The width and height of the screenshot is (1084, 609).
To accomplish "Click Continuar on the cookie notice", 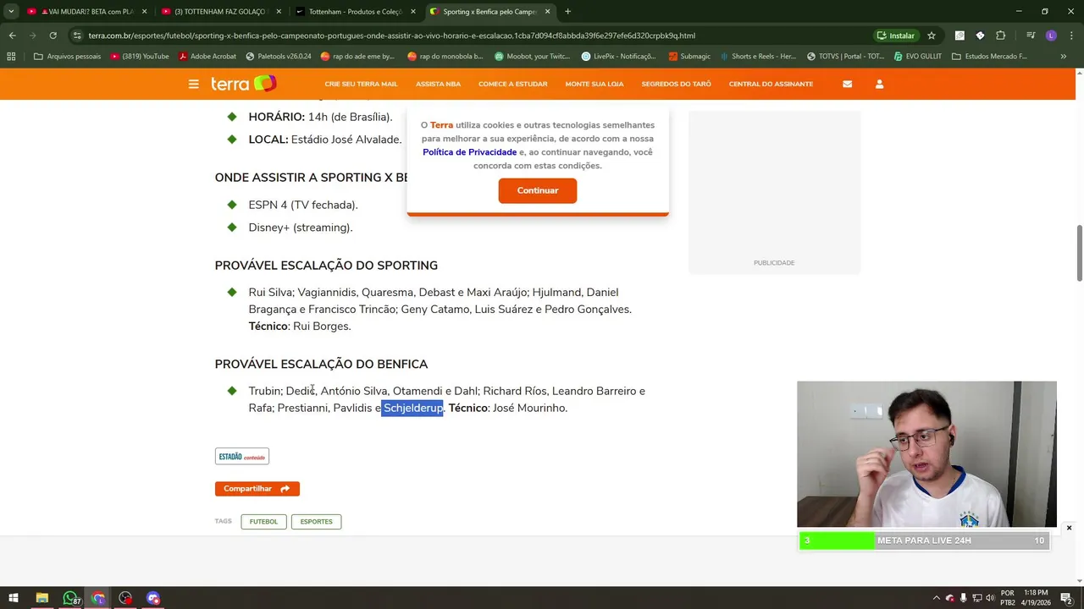I will (x=538, y=190).
